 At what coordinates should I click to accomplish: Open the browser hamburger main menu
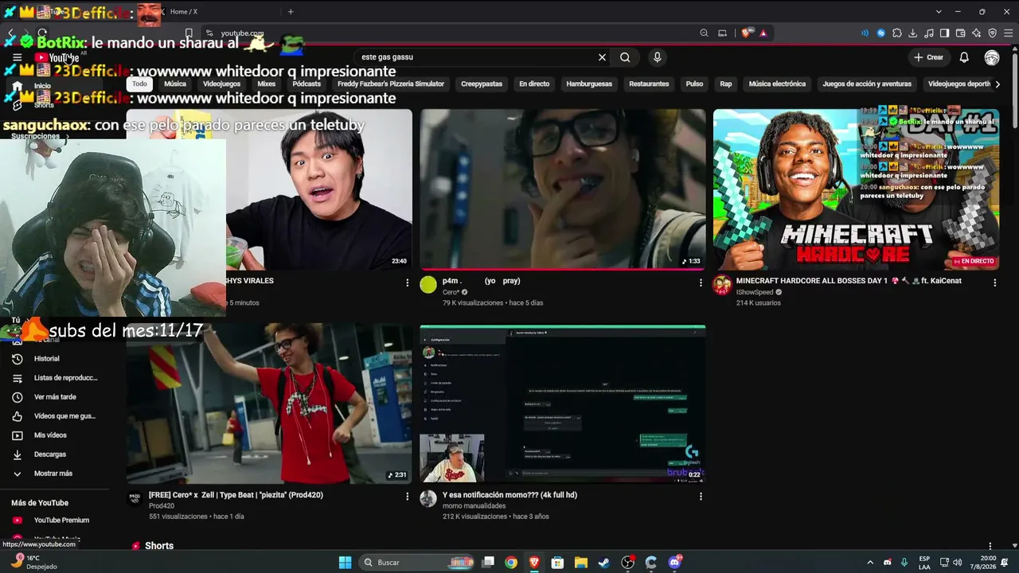[1008, 33]
